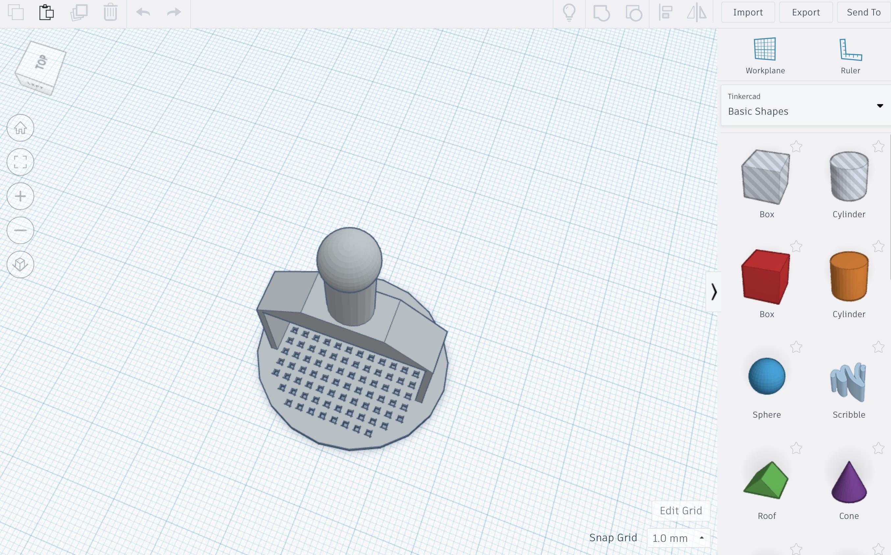Image resolution: width=891 pixels, height=555 pixels.
Task: Favorite the orange Cylinder with star
Action: click(x=878, y=246)
